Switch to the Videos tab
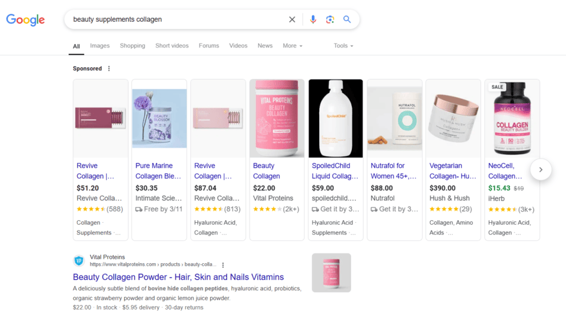The height and width of the screenshot is (321, 566). 238,46
